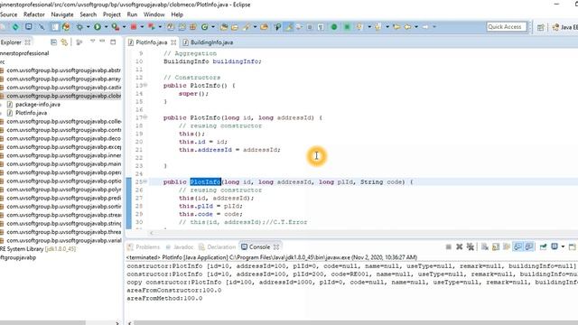The width and height of the screenshot is (578, 325).
Task: Open Back navigation history dropdown arrow
Action: tap(416, 26)
